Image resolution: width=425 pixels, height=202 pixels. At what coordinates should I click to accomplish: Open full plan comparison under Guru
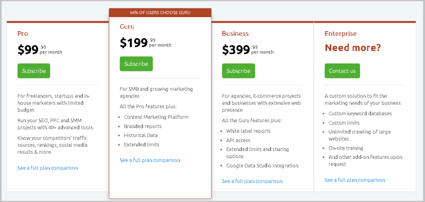150,160
